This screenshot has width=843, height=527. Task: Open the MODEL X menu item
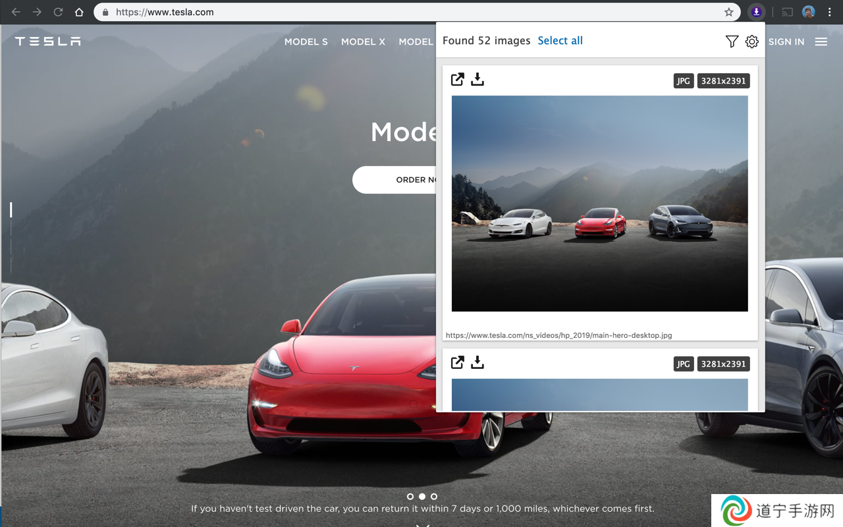pyautogui.click(x=363, y=42)
